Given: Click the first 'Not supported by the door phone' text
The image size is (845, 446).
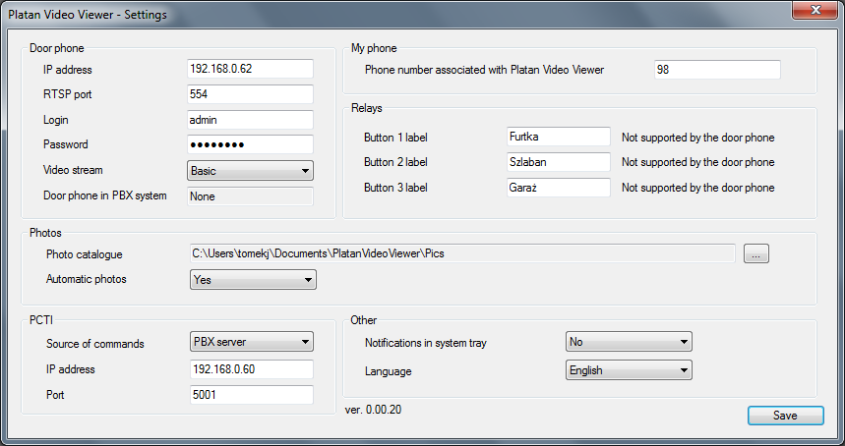Looking at the screenshot, I should [x=697, y=138].
